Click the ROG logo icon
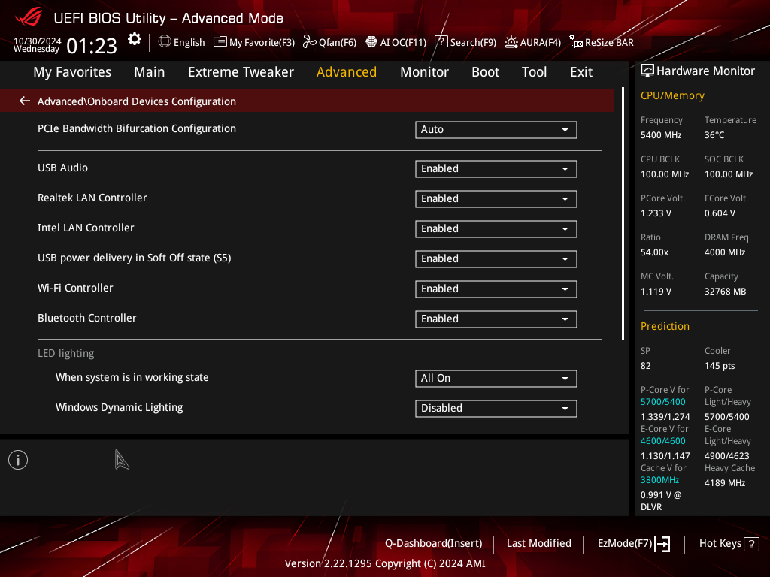Screen dimensions: 770x577 29,18
